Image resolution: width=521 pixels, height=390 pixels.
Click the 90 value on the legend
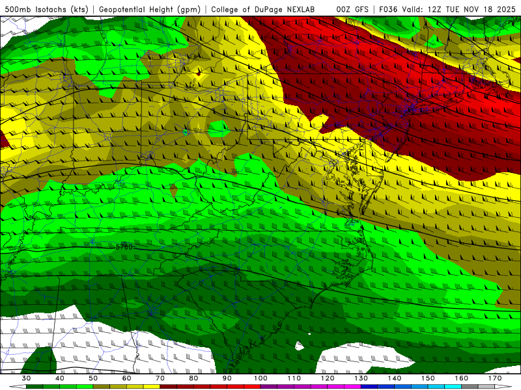pos(227,378)
